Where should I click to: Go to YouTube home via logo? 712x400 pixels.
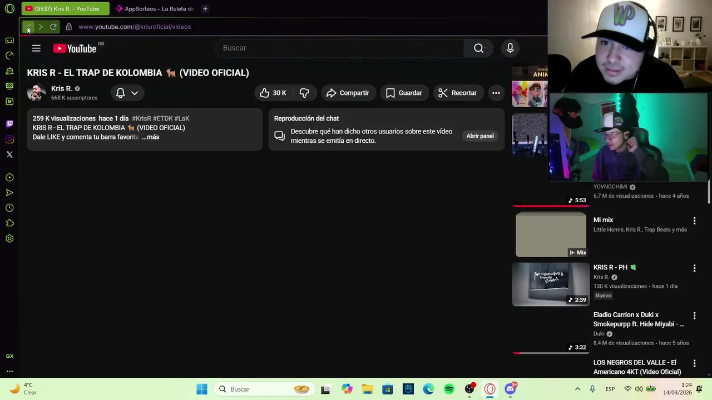[75, 48]
